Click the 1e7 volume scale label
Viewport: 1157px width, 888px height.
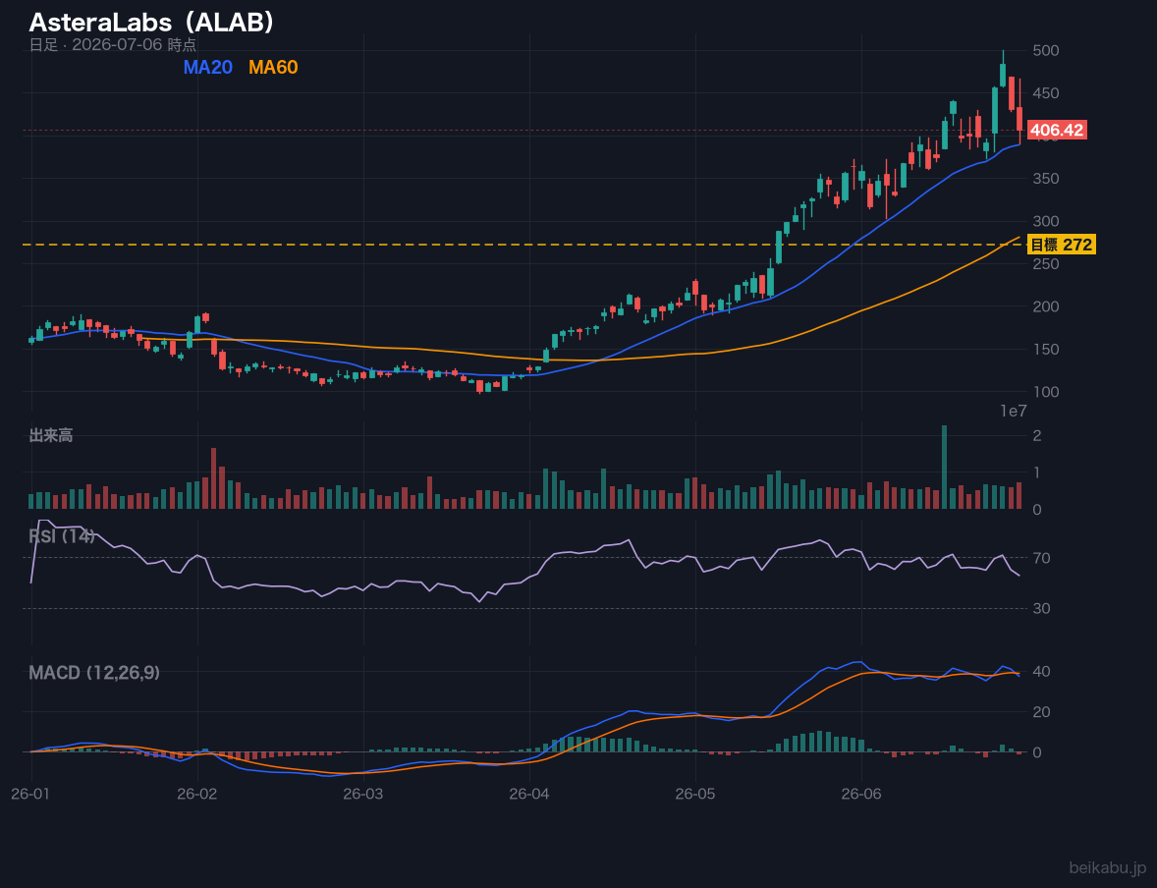tap(1014, 412)
